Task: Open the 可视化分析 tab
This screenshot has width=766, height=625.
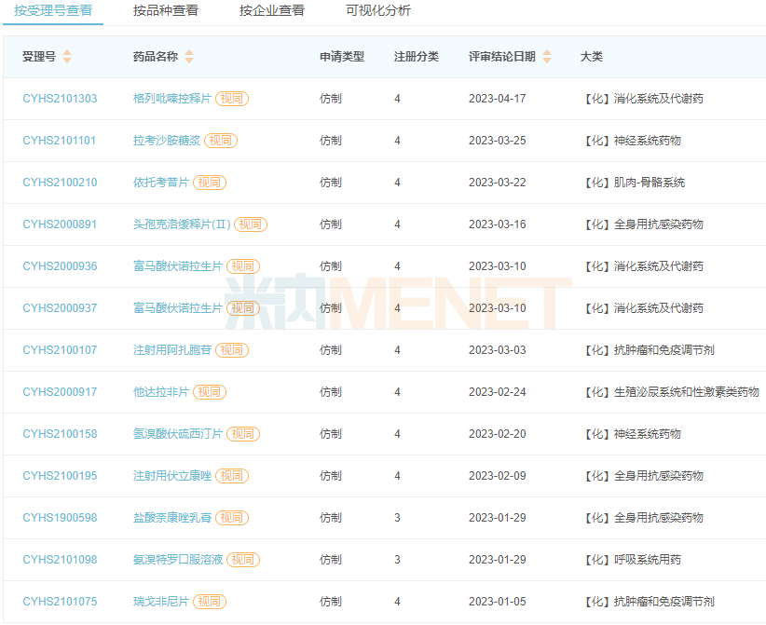Action: [x=378, y=11]
